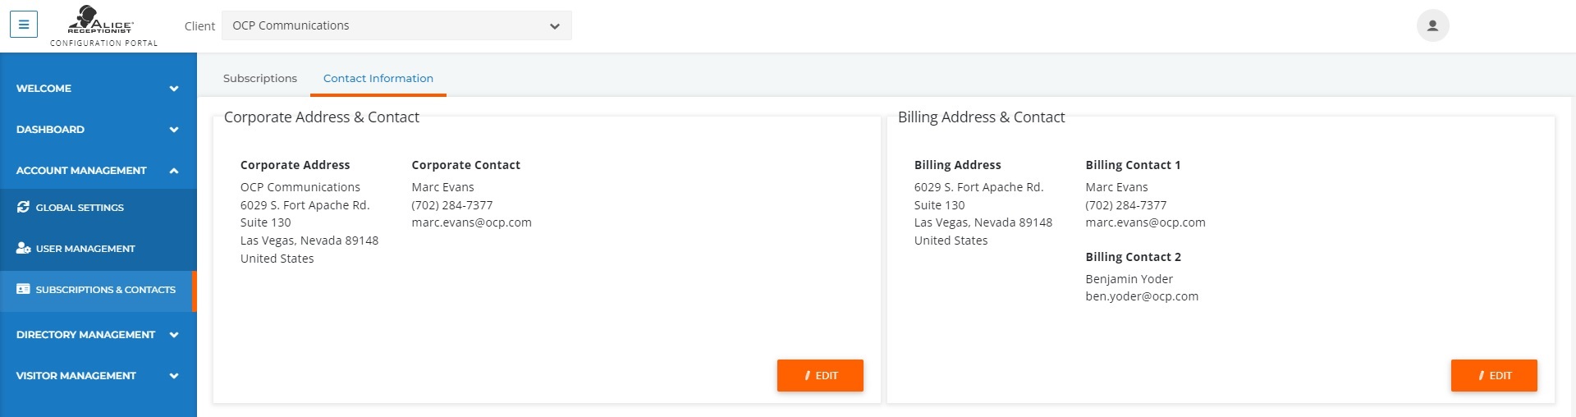
Task: Click the pencil icon on Billing Edit
Action: click(1482, 376)
